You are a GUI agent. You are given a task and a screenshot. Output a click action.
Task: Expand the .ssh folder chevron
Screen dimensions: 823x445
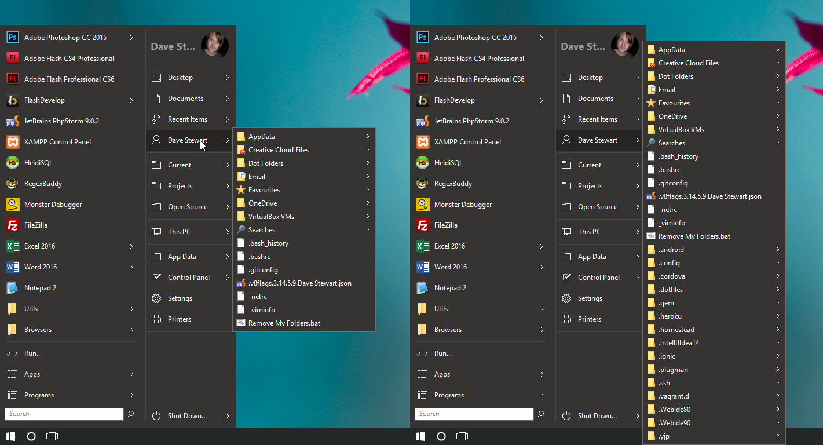click(777, 383)
